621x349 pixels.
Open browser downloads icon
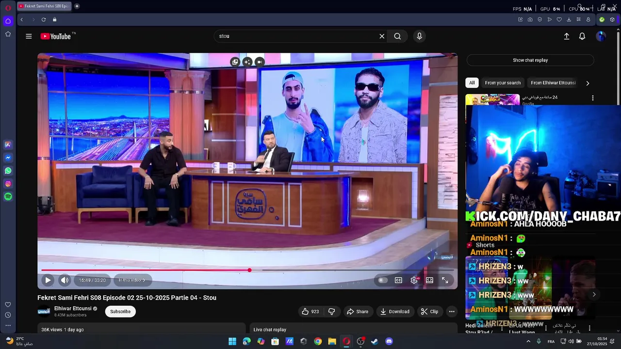tap(569, 19)
